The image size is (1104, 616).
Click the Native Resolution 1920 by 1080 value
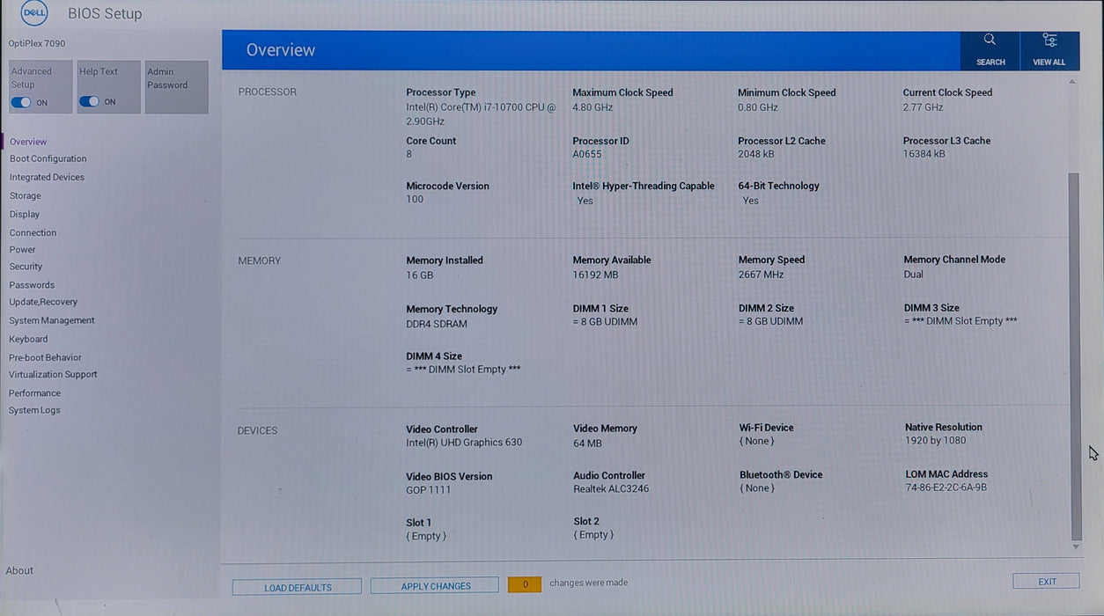point(935,441)
